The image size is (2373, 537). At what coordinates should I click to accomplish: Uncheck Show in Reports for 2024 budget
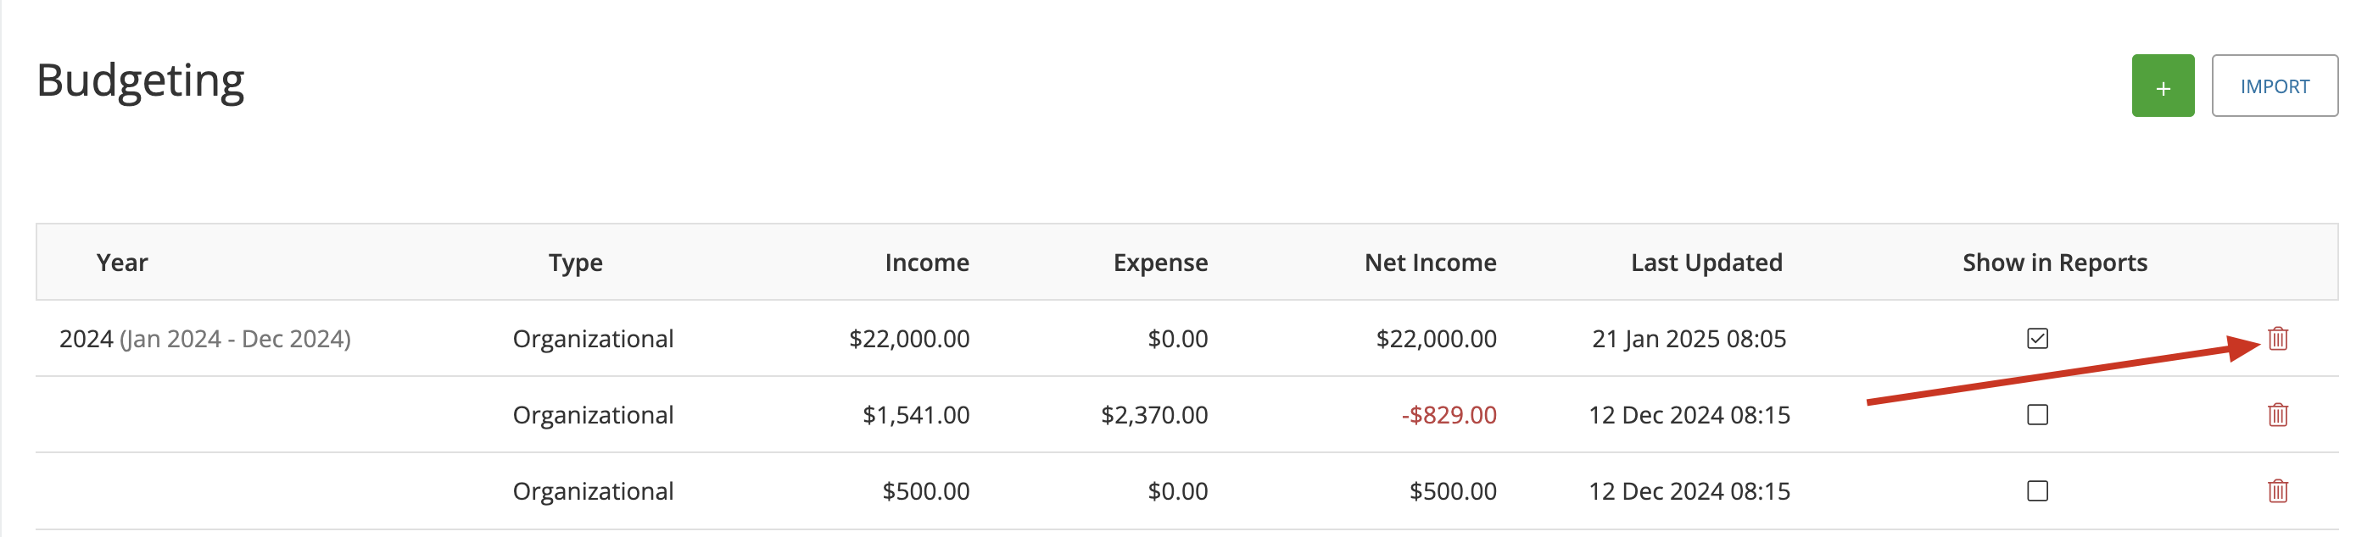point(2037,339)
